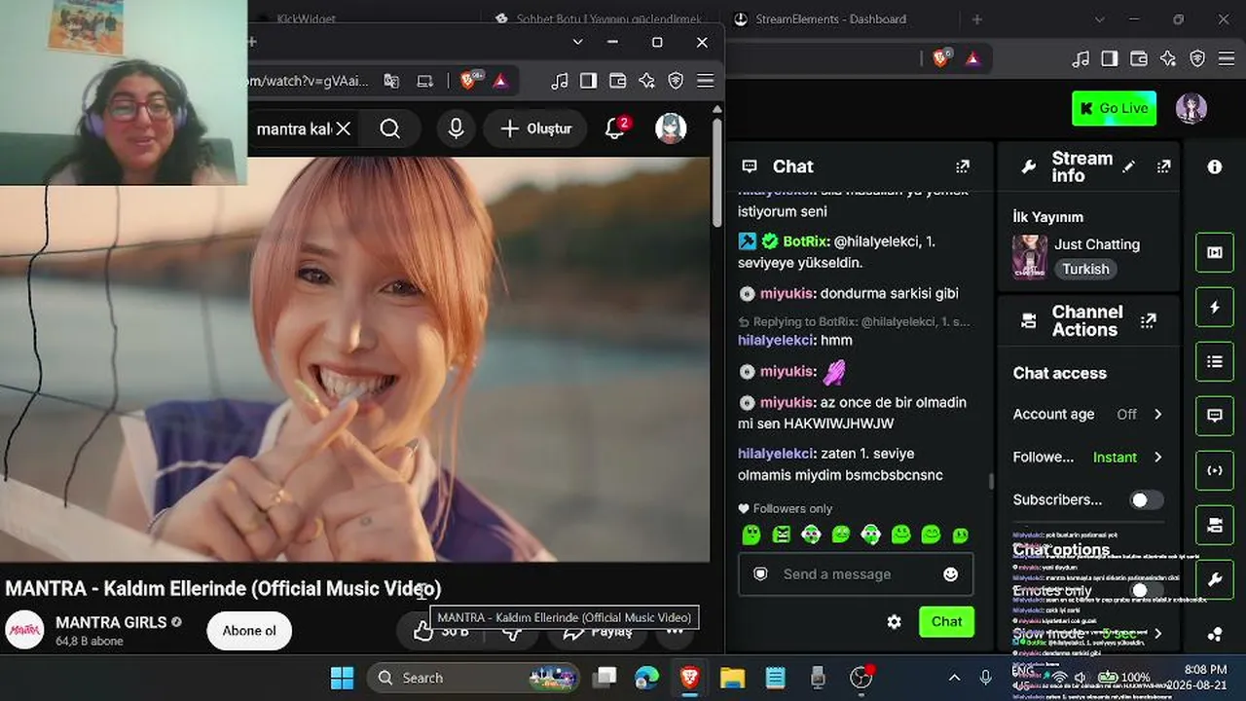Image resolution: width=1246 pixels, height=701 pixels.
Task: Click the video title 'MANTRA - Kaldım Ellerinde'
Action: 223,588
